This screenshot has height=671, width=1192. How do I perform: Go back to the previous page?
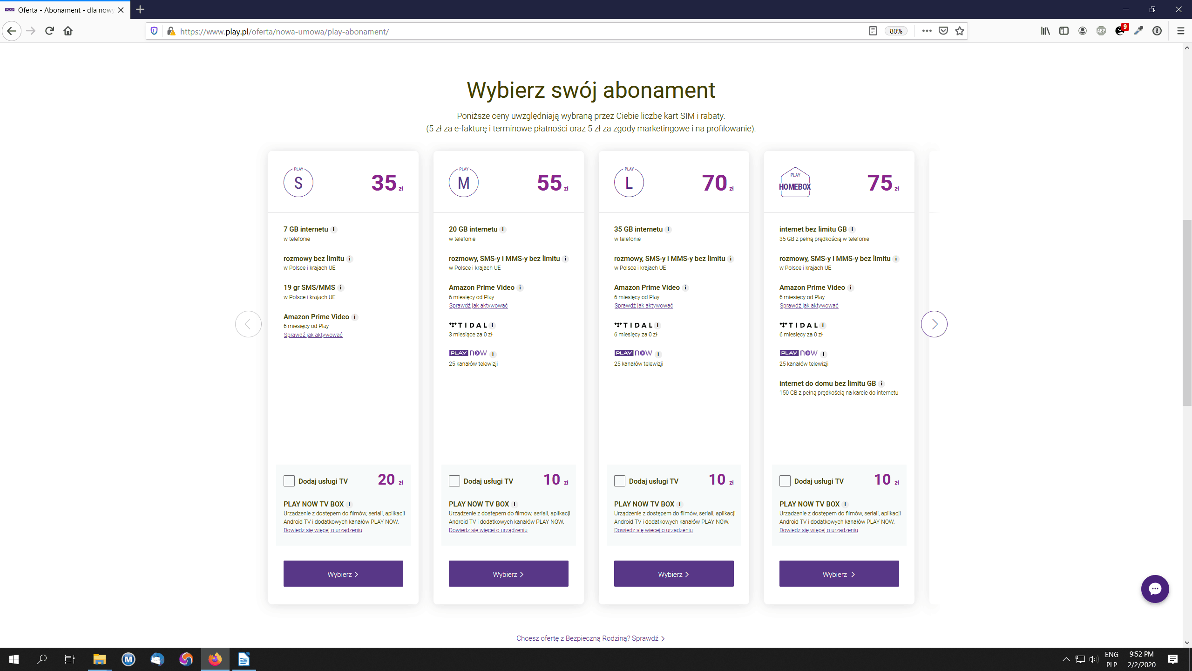(x=12, y=31)
